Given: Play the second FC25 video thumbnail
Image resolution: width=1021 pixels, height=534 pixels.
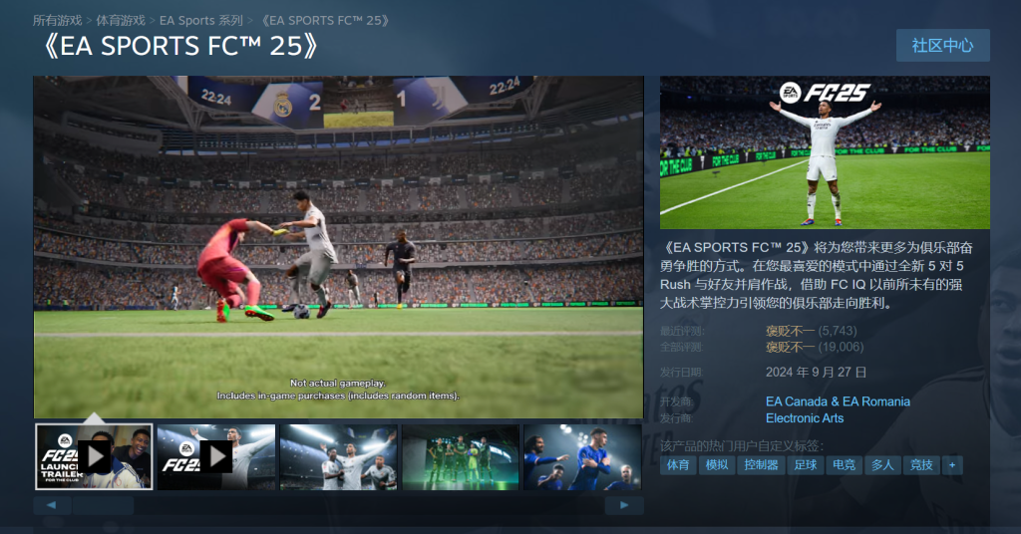Looking at the screenshot, I should coord(216,456).
